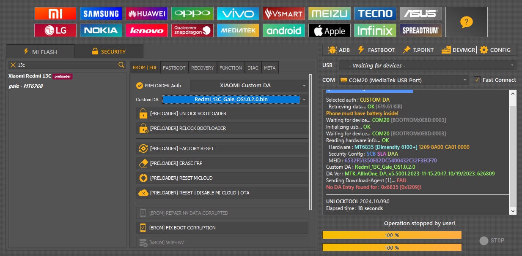Viewport: 522px width, 256px height.
Task: Open DEVMGR device manager
Action: 458,50
